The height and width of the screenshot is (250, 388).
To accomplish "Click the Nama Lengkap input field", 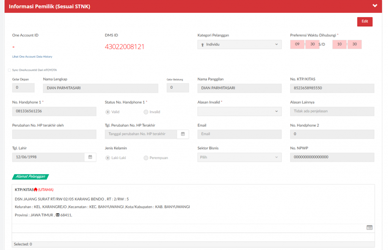I will [100, 88].
